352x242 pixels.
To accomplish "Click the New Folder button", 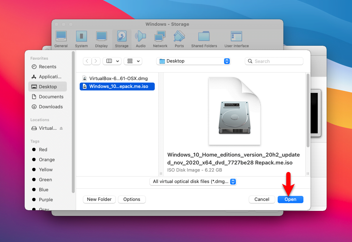I will coord(99,199).
